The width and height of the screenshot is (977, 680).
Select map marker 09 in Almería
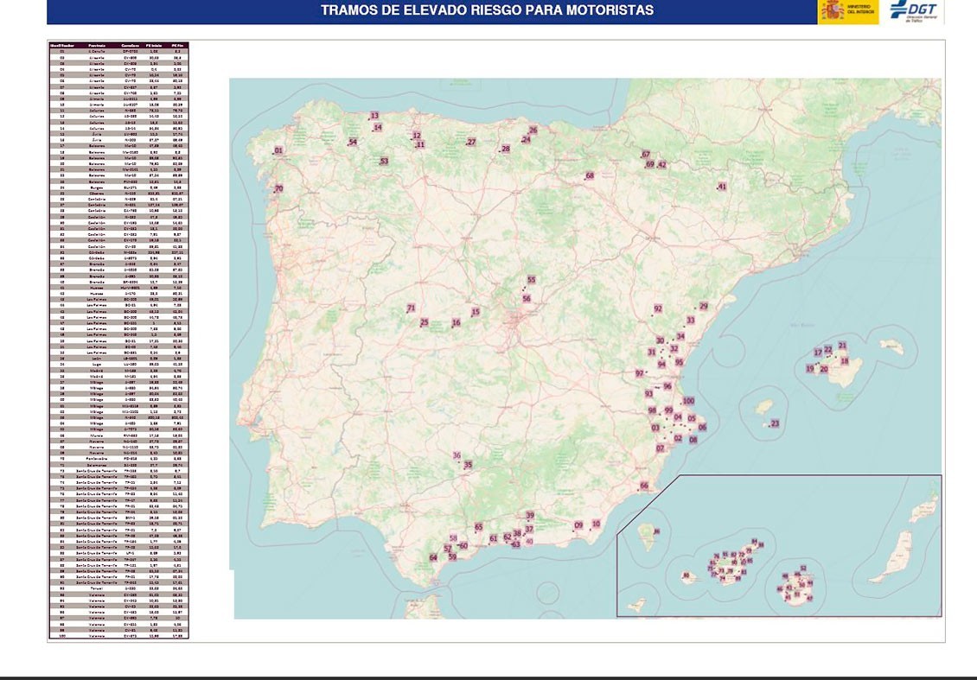point(578,525)
